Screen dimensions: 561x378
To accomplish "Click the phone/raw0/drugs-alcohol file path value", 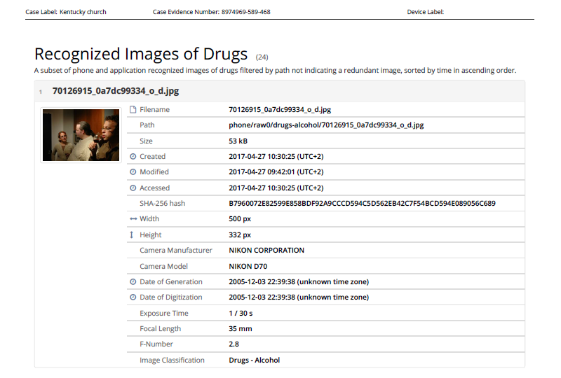I will click(326, 125).
